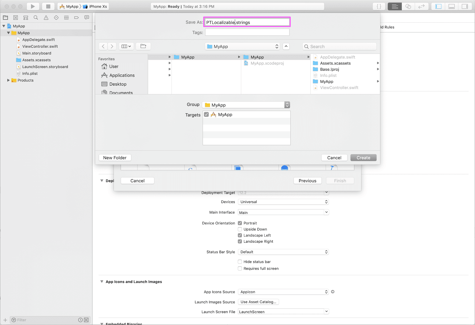
Task: Toggle the MyApp target checkbox
Action: 206,115
